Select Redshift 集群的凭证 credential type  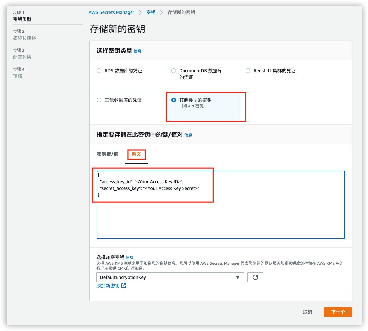(248, 70)
